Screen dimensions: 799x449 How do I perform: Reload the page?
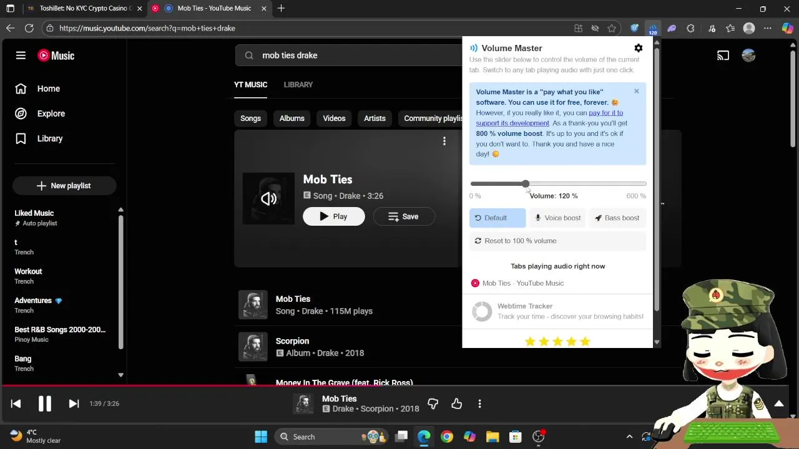click(29, 28)
